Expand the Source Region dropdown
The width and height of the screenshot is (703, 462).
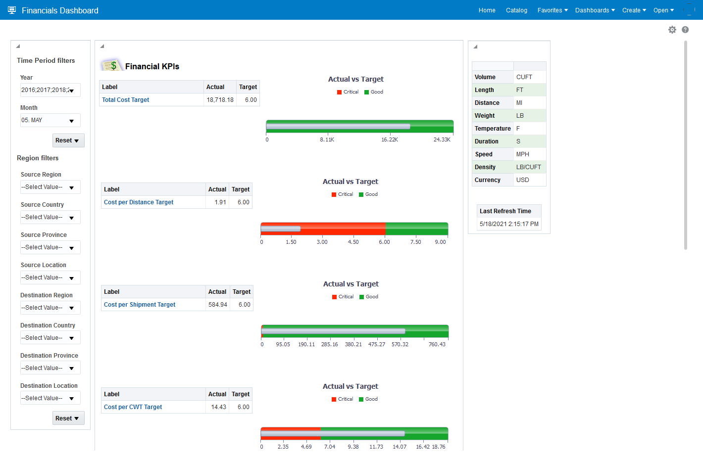72,187
